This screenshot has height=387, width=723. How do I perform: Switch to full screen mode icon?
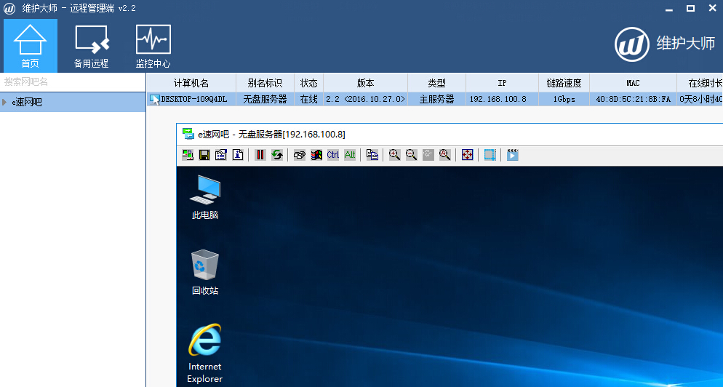tap(467, 155)
